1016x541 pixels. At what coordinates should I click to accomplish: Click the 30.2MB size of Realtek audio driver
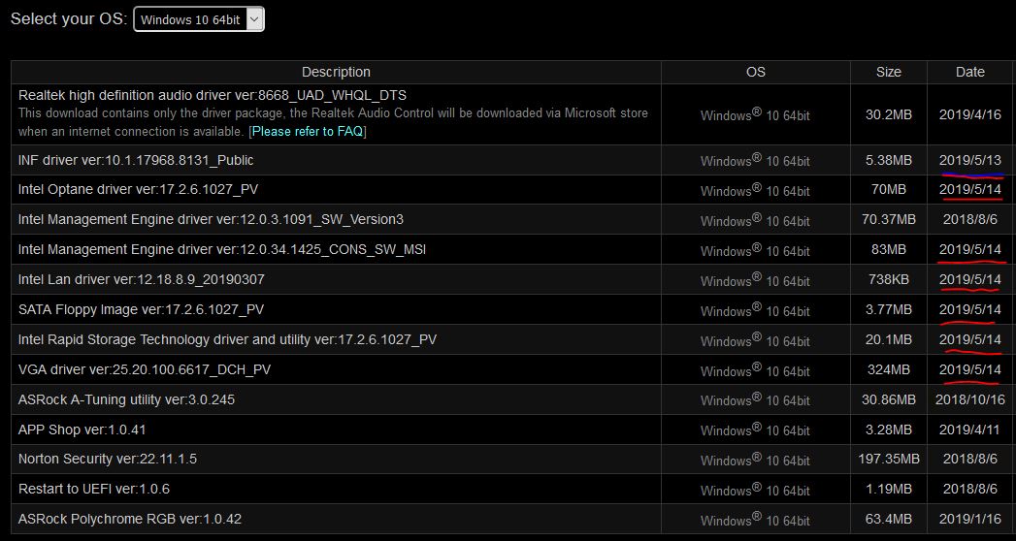click(888, 114)
